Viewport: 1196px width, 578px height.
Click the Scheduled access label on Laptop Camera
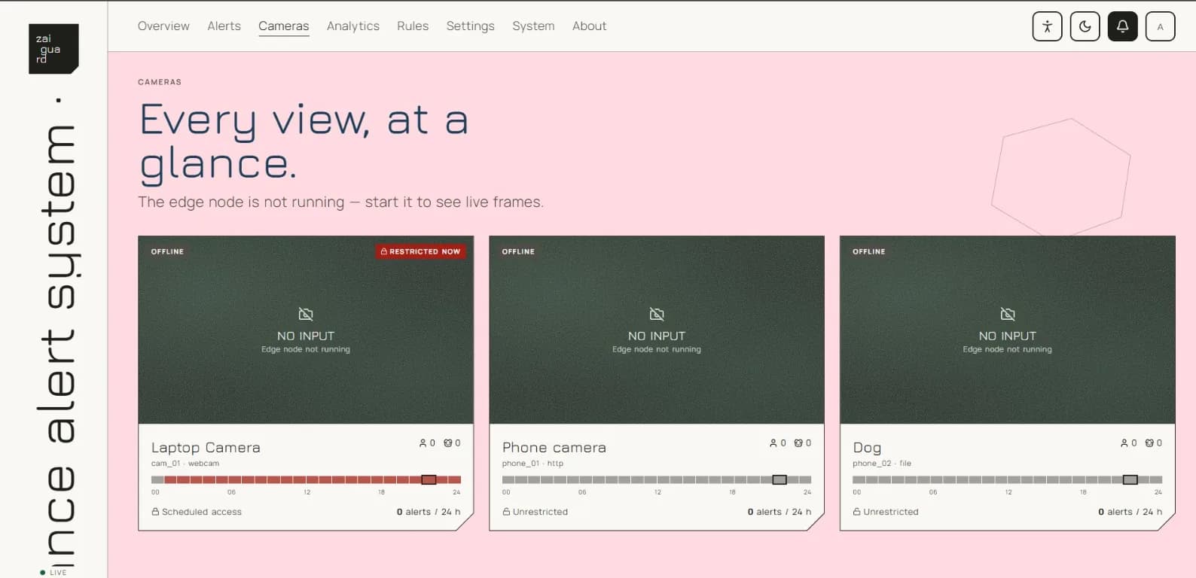coord(202,512)
